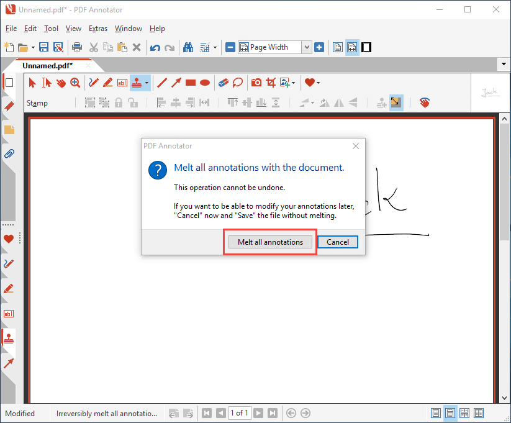Open the Stamp tool dropdown arrow
Screen dimensions: 511x423
pyautogui.click(x=147, y=83)
